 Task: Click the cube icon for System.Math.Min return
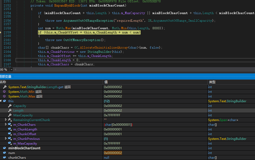pos(4,92)
